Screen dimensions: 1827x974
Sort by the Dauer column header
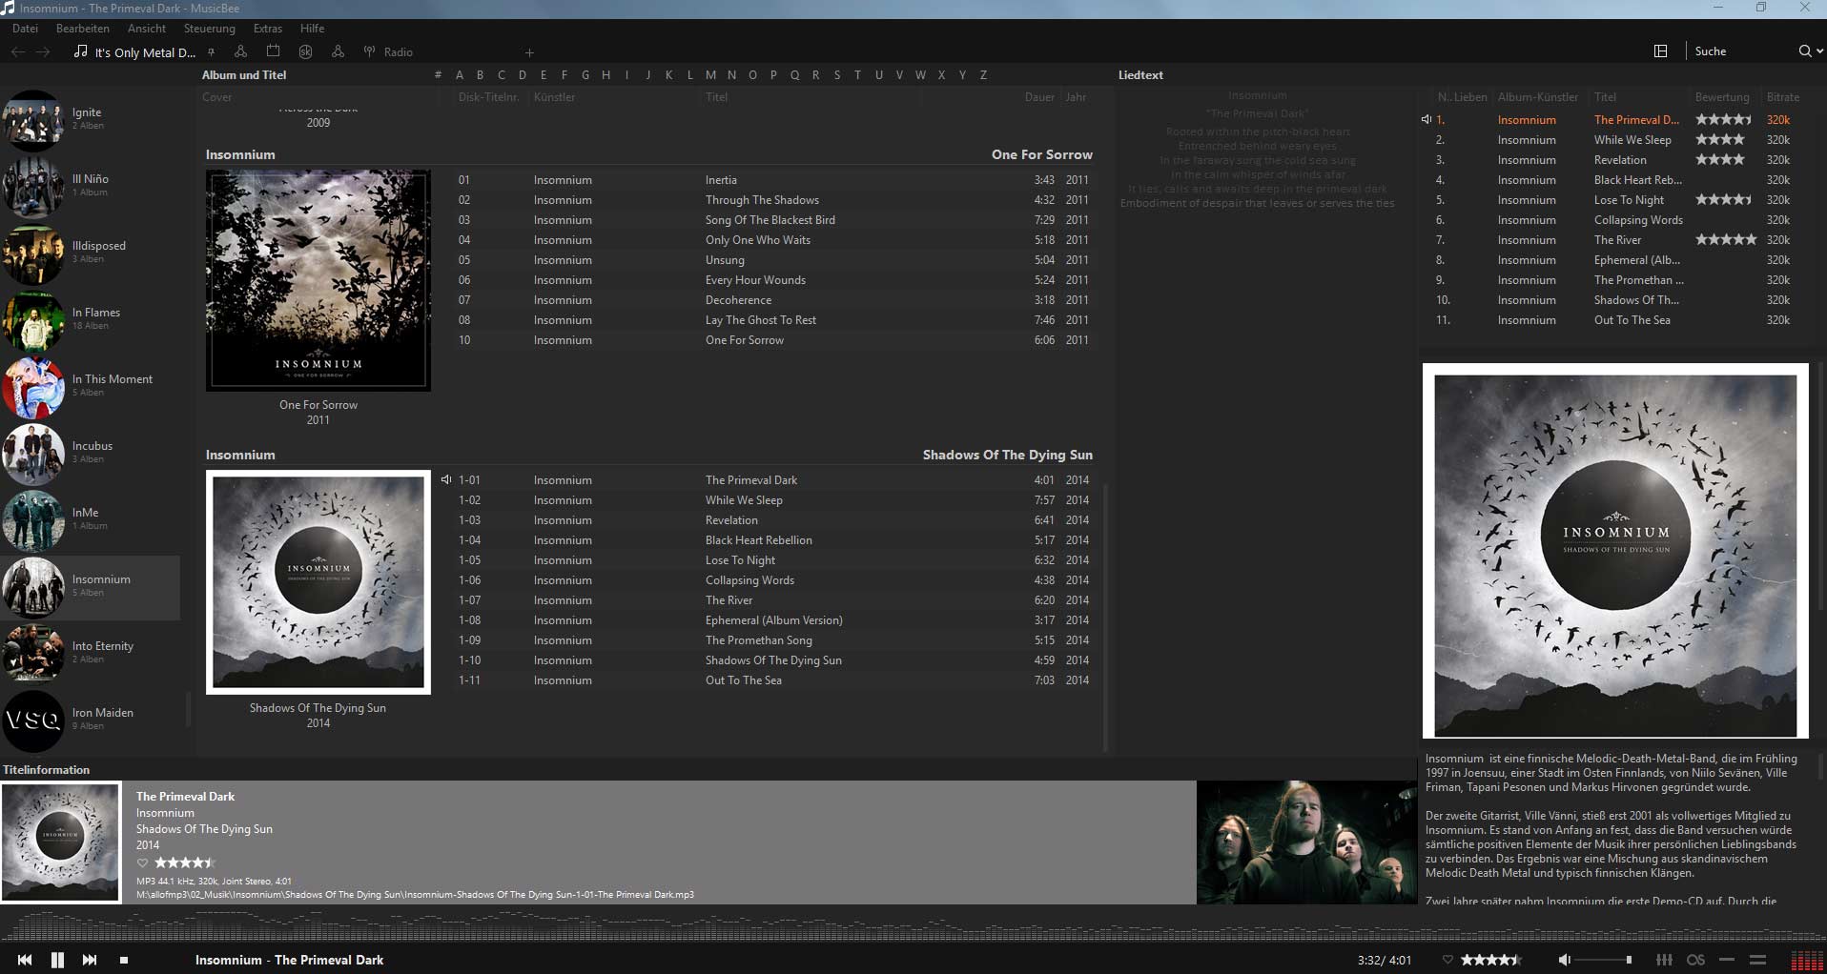pyautogui.click(x=1039, y=97)
